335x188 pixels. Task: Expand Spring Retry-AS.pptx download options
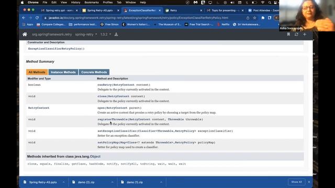click(64, 182)
